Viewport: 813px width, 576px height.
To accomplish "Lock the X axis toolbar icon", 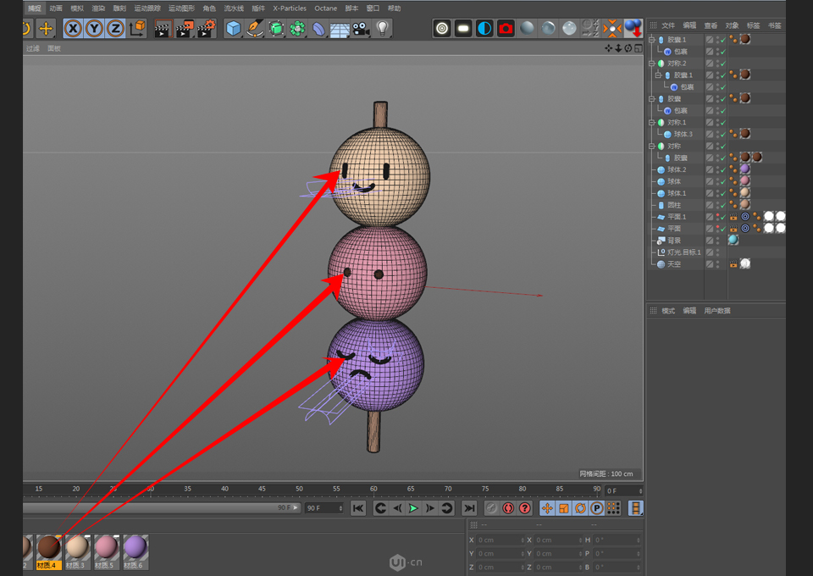I will click(71, 28).
